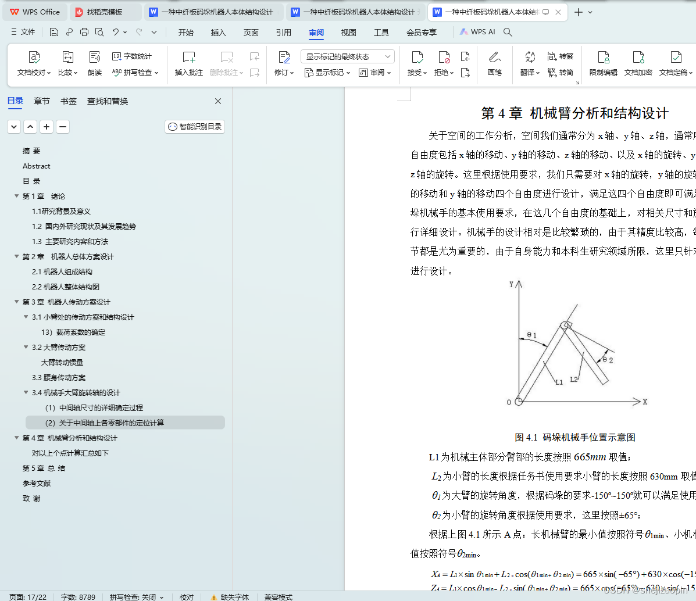Open the 显示标记的最终状态 dropdown
This screenshot has height=601, width=696.
(348, 56)
